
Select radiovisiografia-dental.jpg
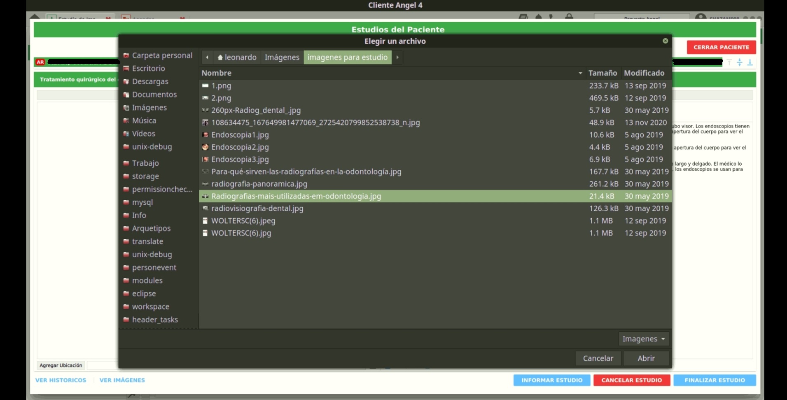435,209
